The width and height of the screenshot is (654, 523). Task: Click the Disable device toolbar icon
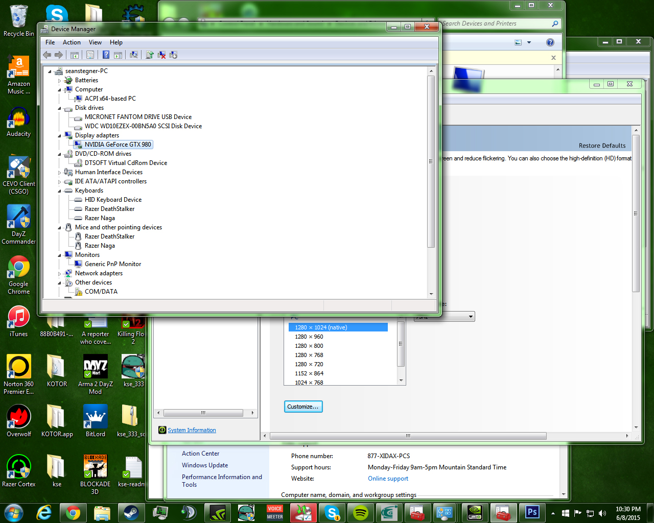(173, 55)
